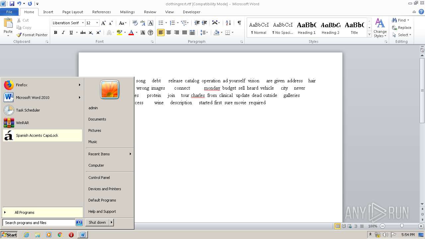Screen dimensions: 425x239
Task: Click the Bullets list icon
Action: [161, 23]
